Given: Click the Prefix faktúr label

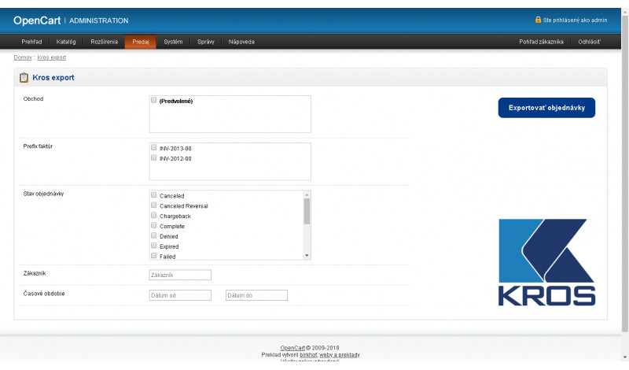Looking at the screenshot, I should (38, 146).
